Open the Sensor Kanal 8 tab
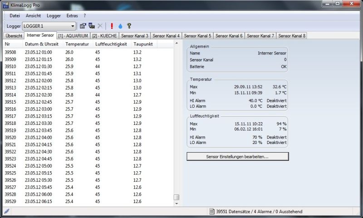The image size is (363, 218). 292,36
